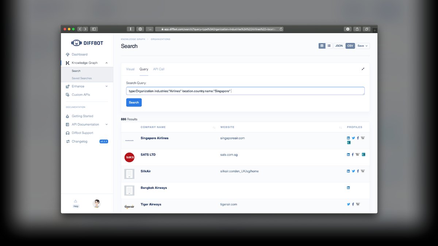Image resolution: width=438 pixels, height=246 pixels.
Task: Click singaporeair.com website cell
Action: [x=233, y=138]
